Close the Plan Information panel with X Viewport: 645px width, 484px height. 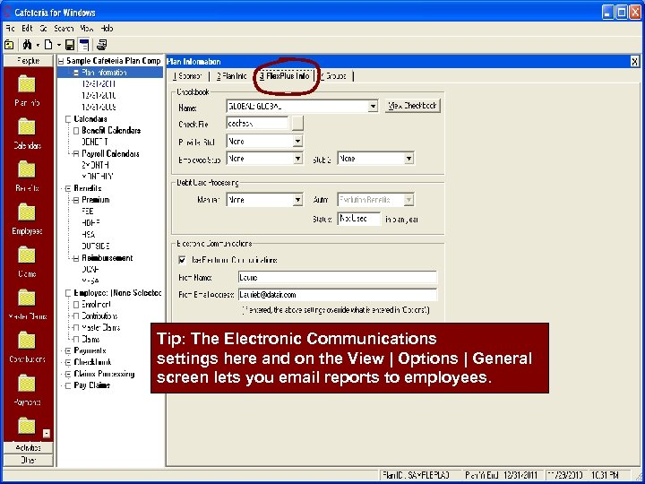635,62
